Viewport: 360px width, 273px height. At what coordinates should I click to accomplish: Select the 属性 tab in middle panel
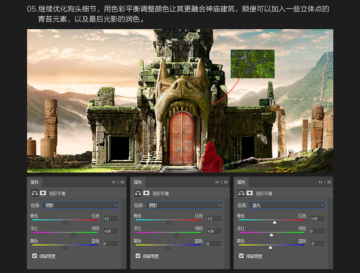click(x=138, y=182)
